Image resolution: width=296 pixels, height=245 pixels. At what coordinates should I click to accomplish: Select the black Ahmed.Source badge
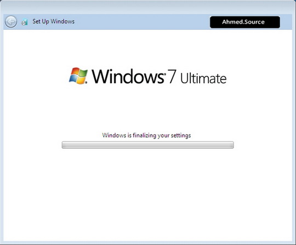(x=245, y=22)
